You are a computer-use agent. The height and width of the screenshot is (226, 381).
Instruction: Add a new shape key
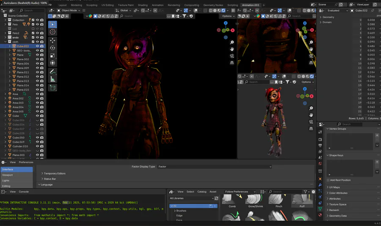(x=377, y=162)
